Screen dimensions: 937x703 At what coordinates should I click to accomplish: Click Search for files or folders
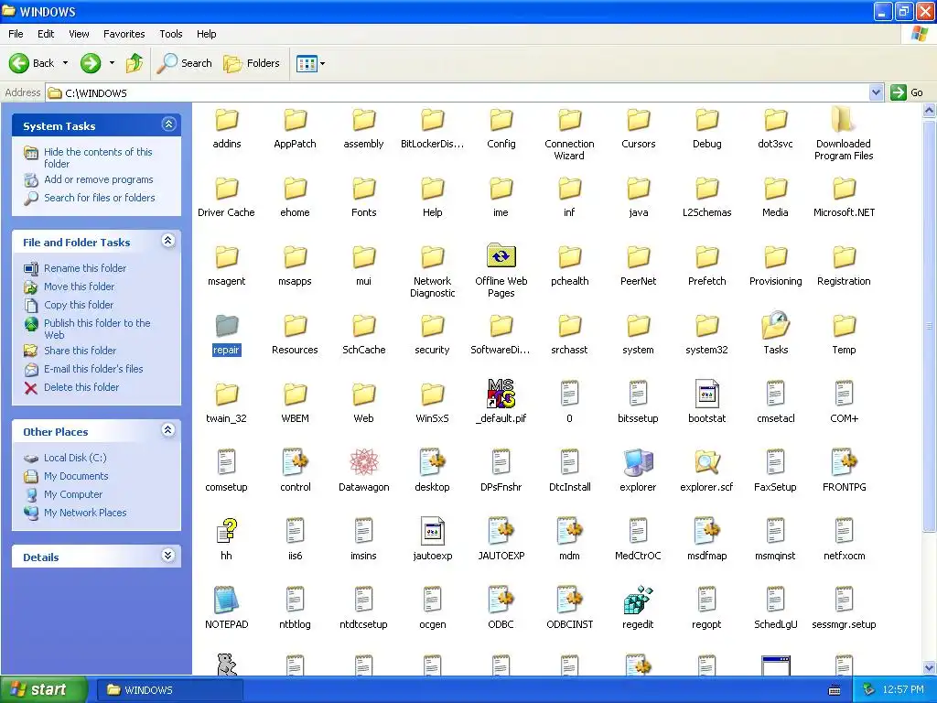pyautogui.click(x=99, y=198)
